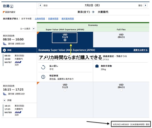Click the 東京(全て) origin heading
Viewport: 152px width, 128px height.
[84, 12]
